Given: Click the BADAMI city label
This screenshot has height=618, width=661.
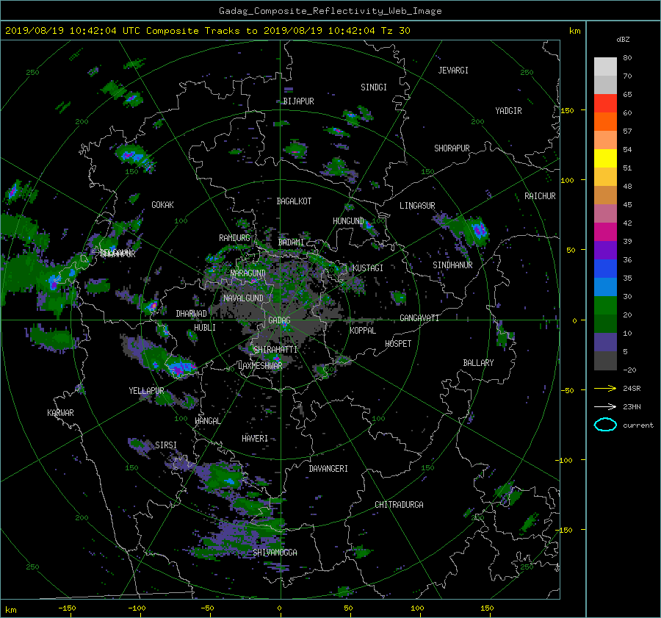Looking at the screenshot, I should (291, 242).
